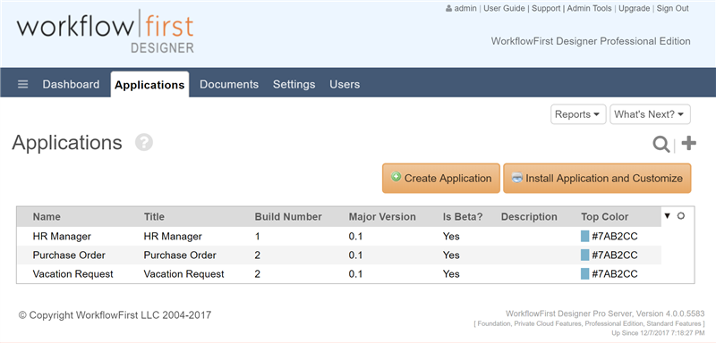The height and width of the screenshot is (343, 716).
Task: Click the Title column header
Action: [x=154, y=217]
